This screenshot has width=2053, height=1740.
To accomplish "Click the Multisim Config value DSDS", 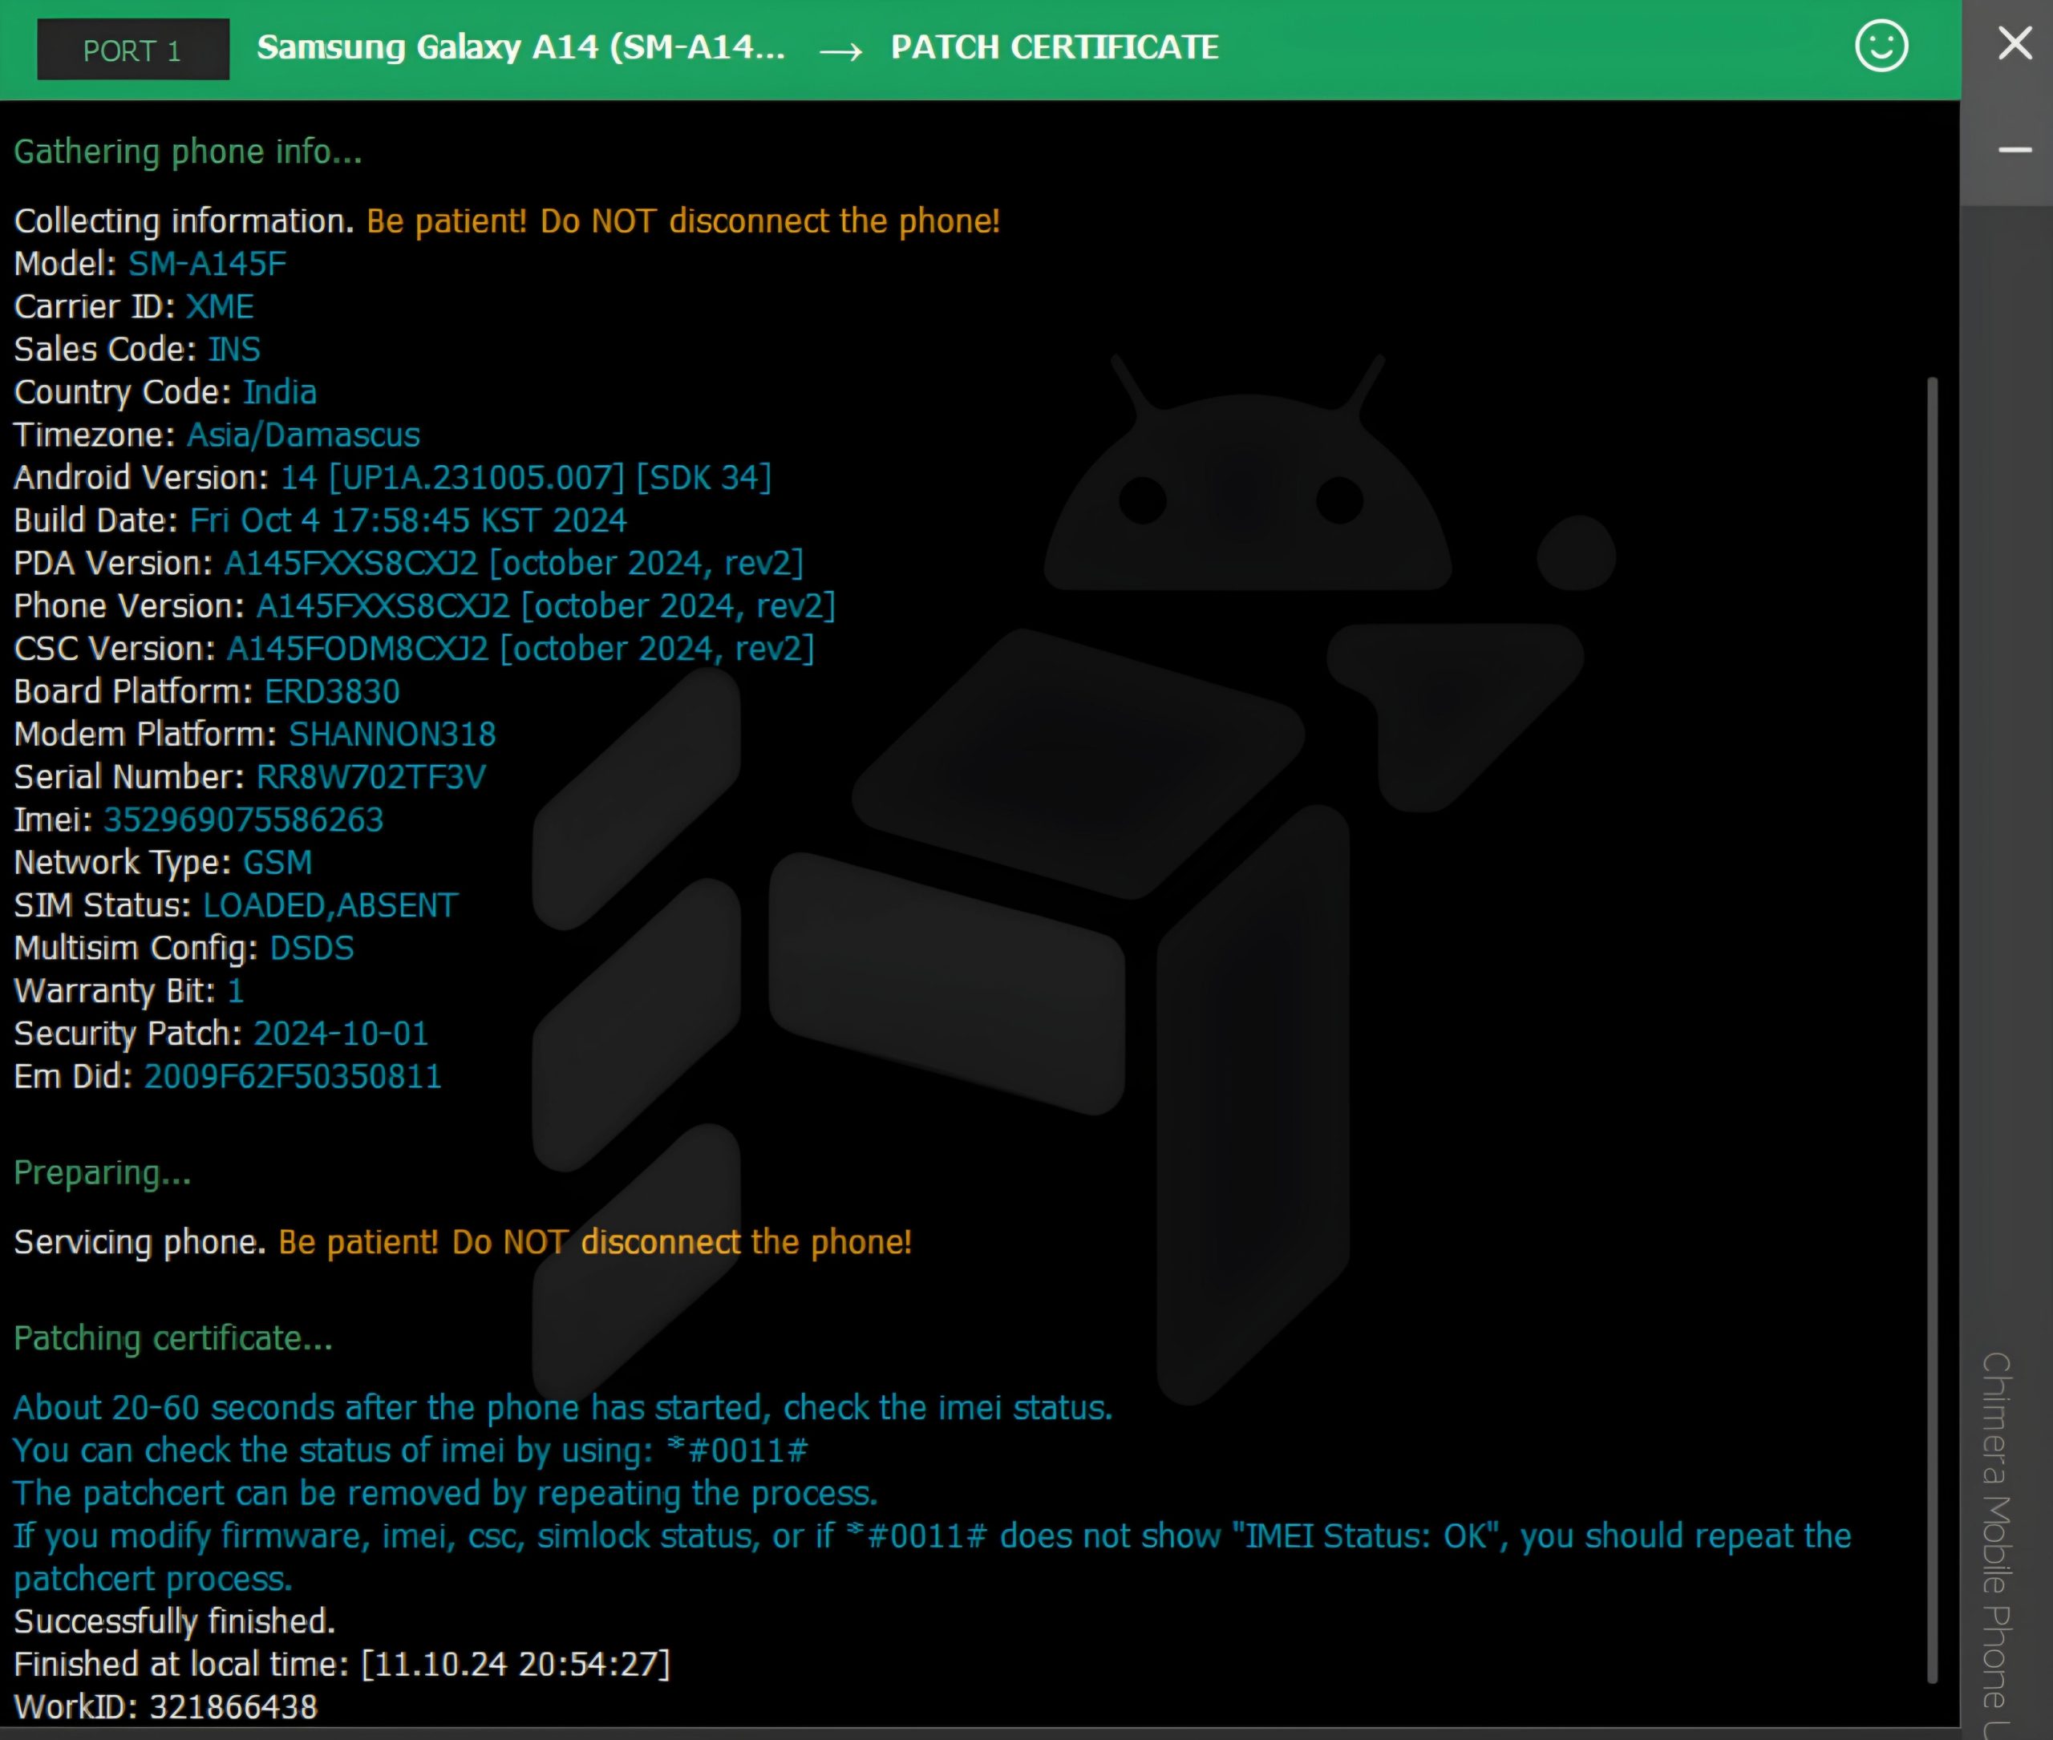I will click(x=312, y=948).
